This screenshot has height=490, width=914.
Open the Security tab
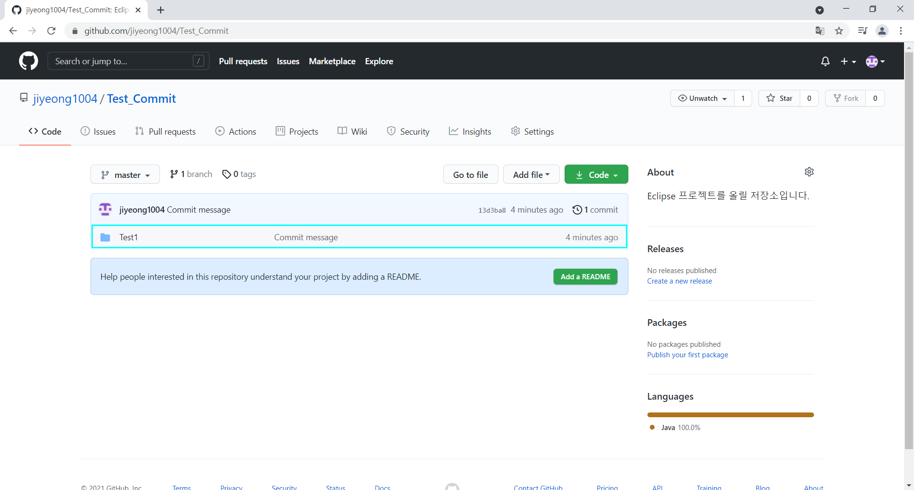point(408,131)
